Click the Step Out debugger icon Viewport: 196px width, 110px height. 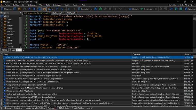[125, 9]
